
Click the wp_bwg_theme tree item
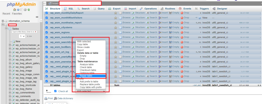pos(24,89)
